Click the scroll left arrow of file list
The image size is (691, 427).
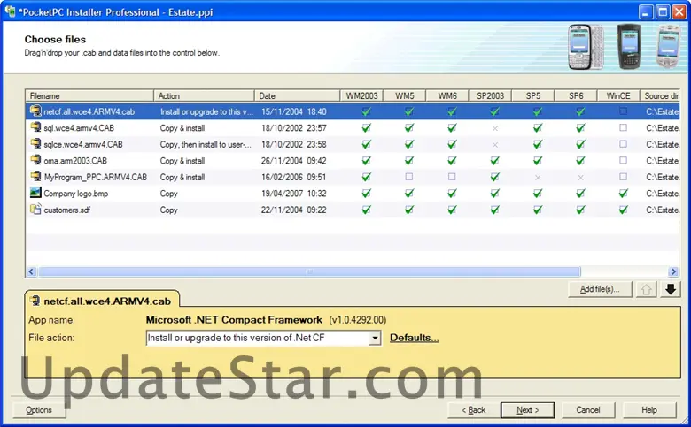(x=31, y=271)
